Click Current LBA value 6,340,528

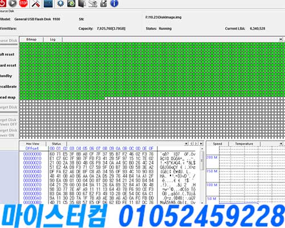point(258,28)
